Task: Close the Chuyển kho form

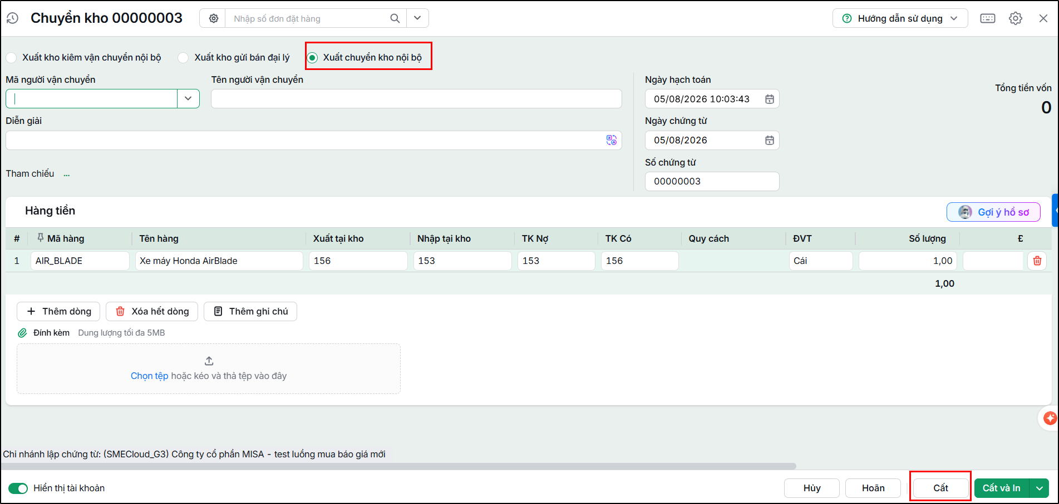Action: (1043, 18)
